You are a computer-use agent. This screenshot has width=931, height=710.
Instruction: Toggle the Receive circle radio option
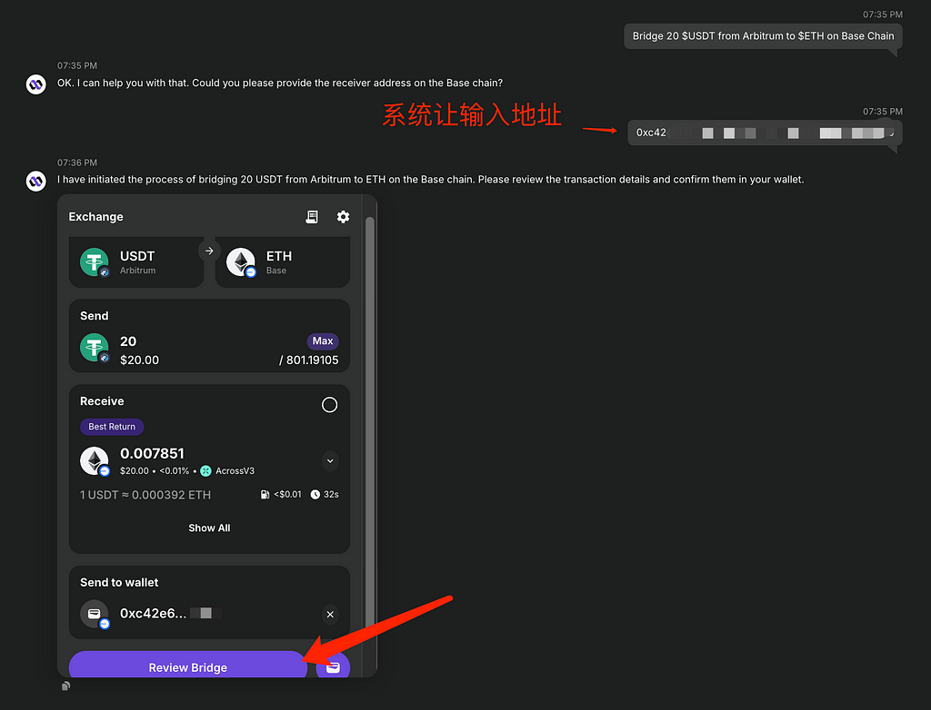coord(329,405)
